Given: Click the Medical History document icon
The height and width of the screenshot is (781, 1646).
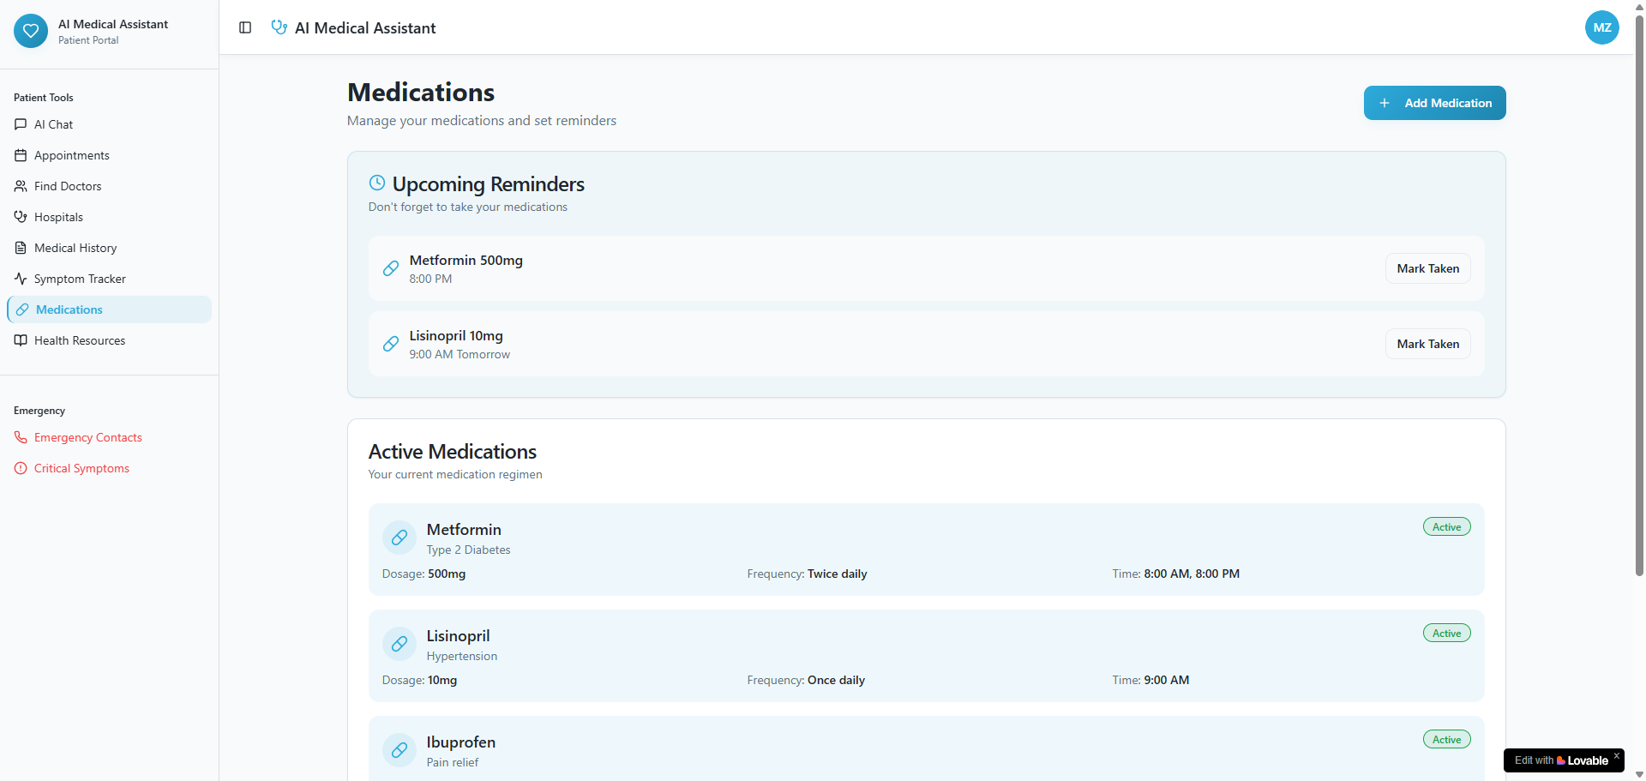Looking at the screenshot, I should pos(21,248).
